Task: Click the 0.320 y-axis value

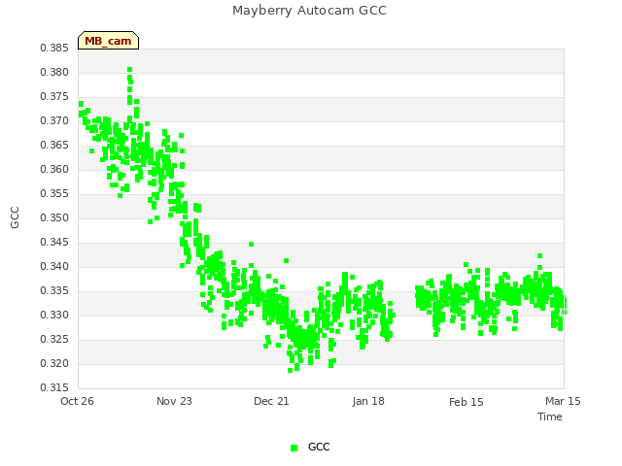Action: pos(54,363)
